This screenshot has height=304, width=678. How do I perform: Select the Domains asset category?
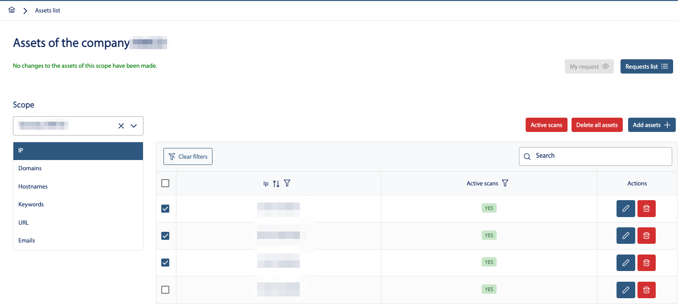click(x=30, y=168)
